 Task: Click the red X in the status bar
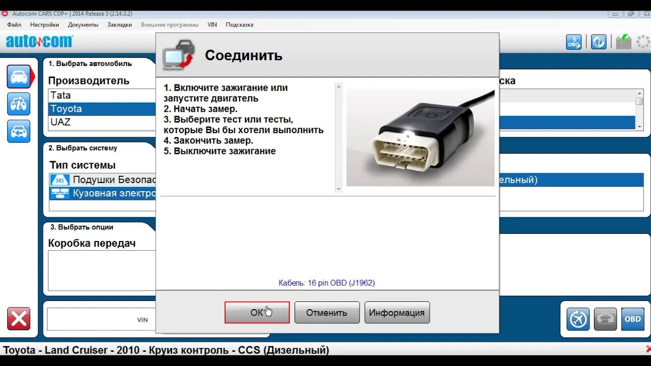[x=648, y=349]
